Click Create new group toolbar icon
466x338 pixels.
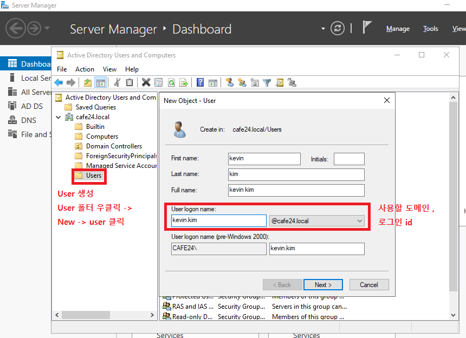(242, 82)
